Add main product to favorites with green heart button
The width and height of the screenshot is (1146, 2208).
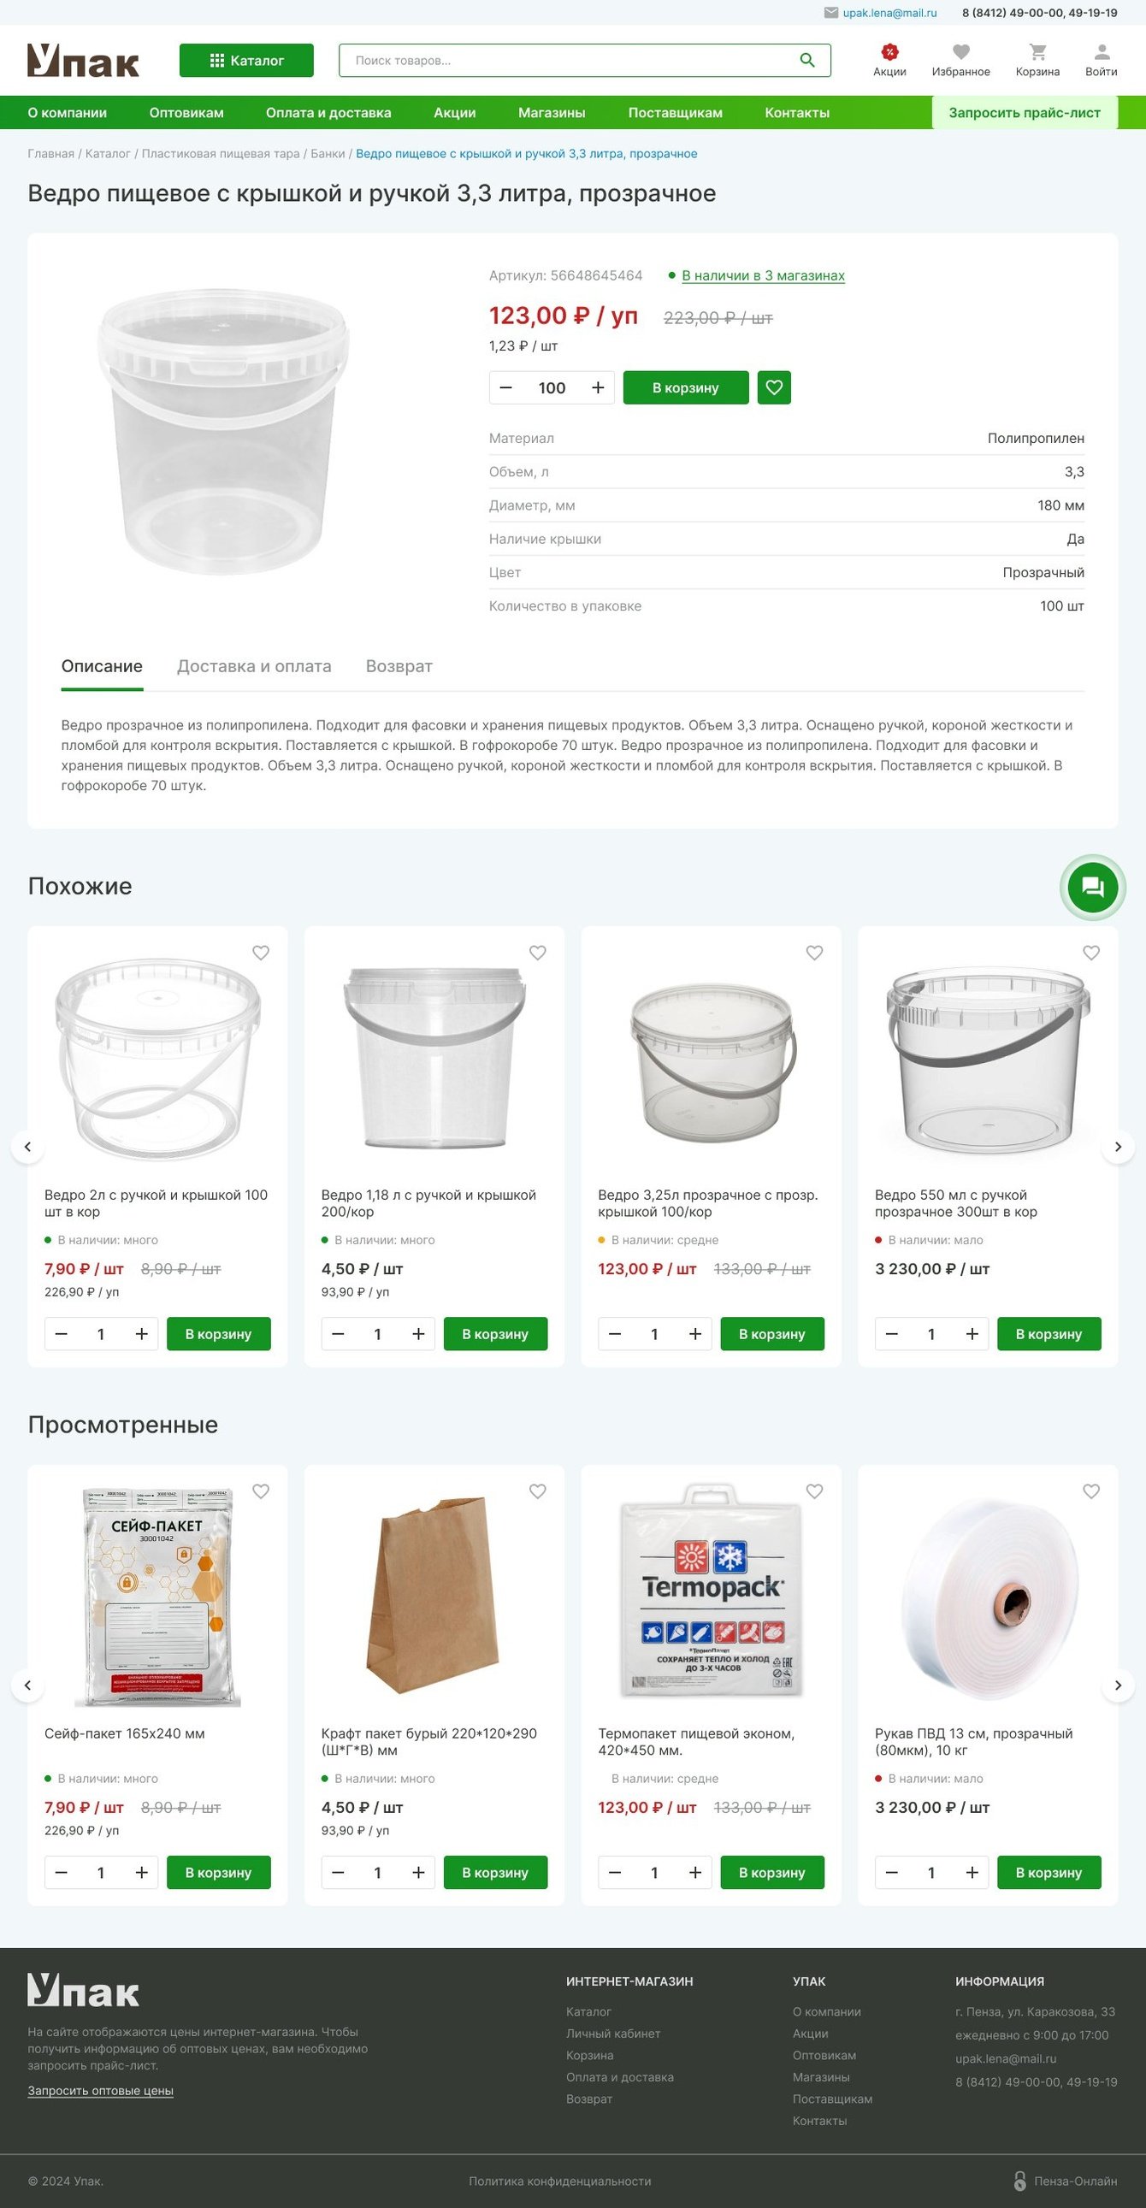click(774, 387)
